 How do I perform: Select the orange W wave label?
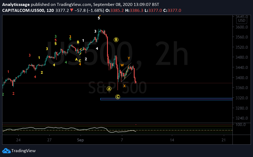122,65
